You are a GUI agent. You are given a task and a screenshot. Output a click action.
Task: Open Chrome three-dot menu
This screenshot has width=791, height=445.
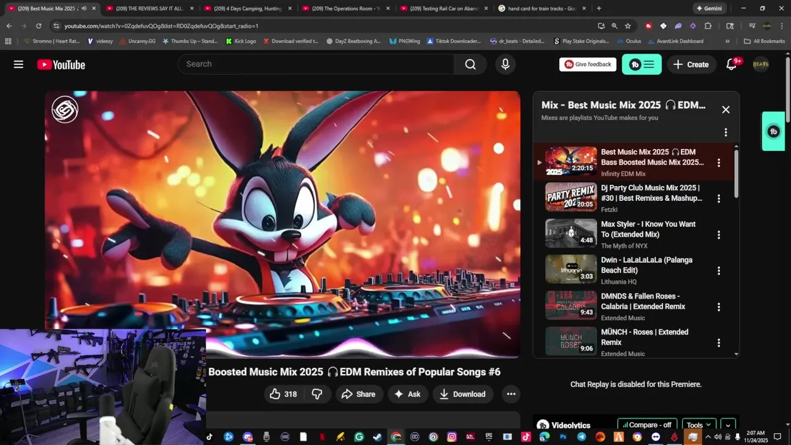point(782,26)
